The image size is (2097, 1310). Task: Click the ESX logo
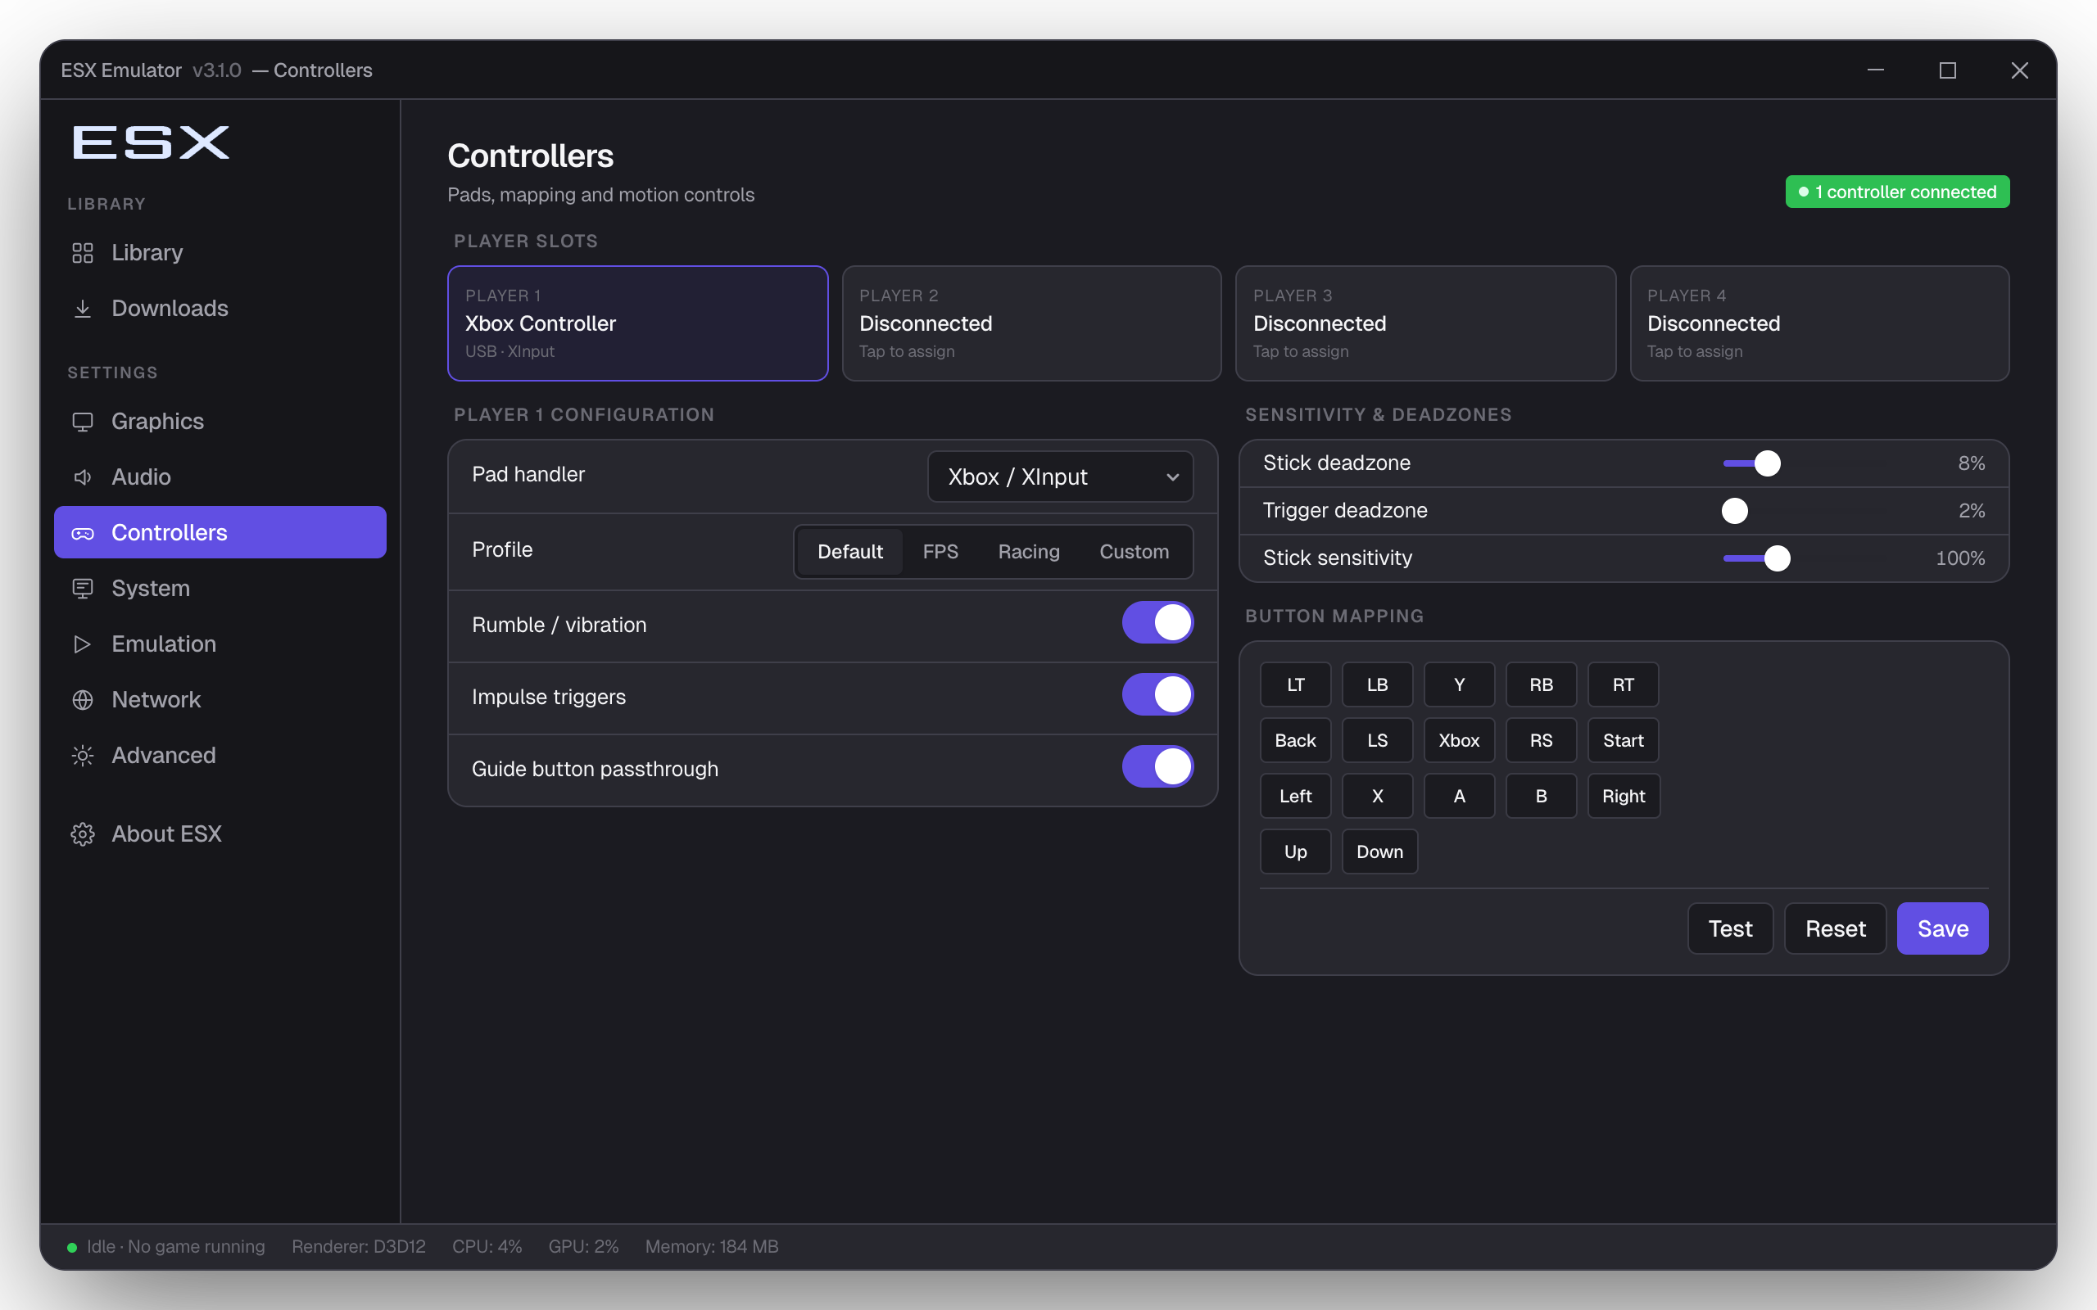(x=151, y=142)
